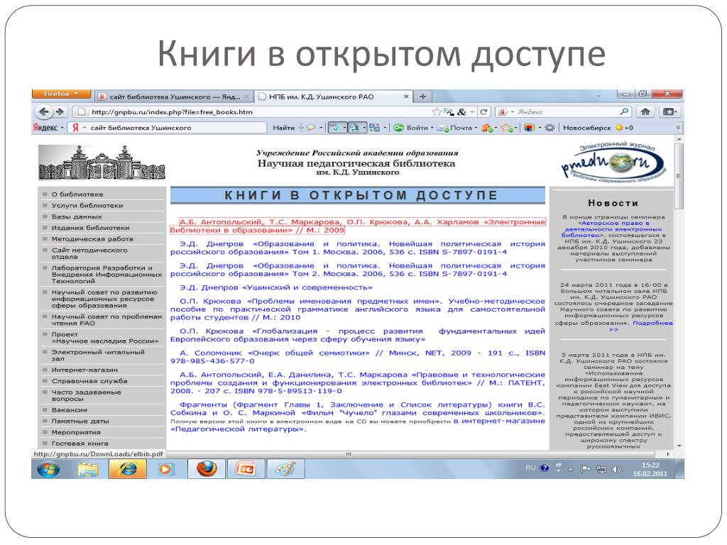Open Справочная служба menu item
The width and height of the screenshot is (727, 545).
pyautogui.click(x=89, y=381)
